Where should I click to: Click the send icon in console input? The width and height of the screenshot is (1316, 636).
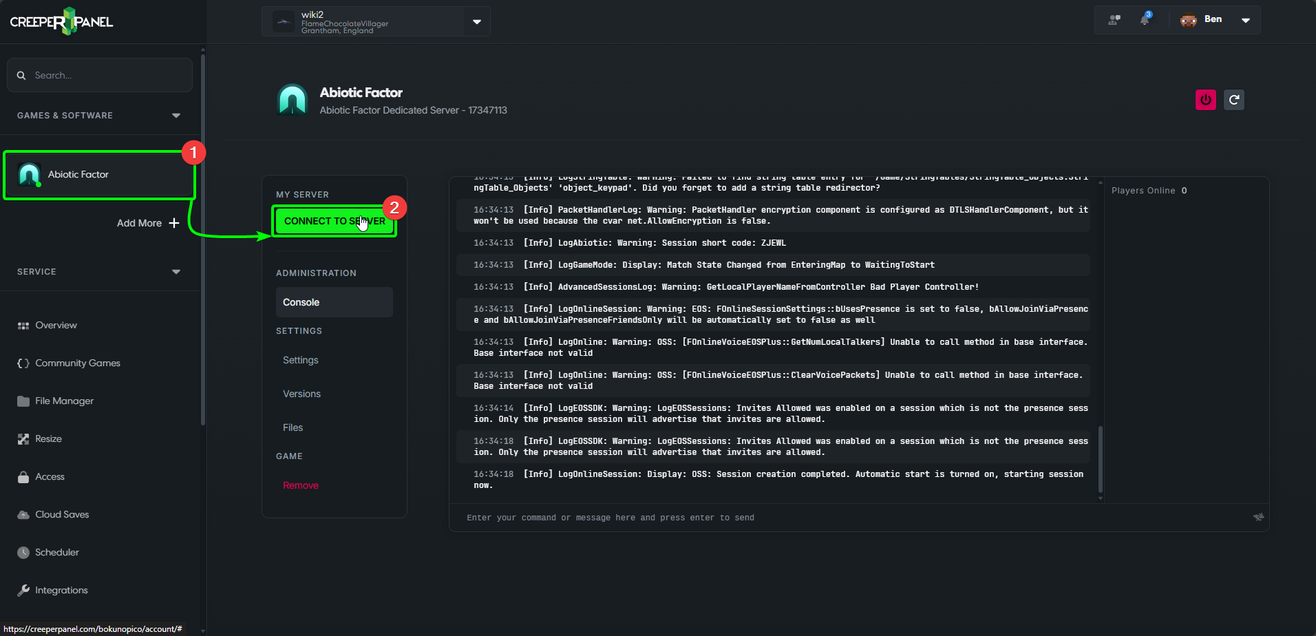(1258, 517)
